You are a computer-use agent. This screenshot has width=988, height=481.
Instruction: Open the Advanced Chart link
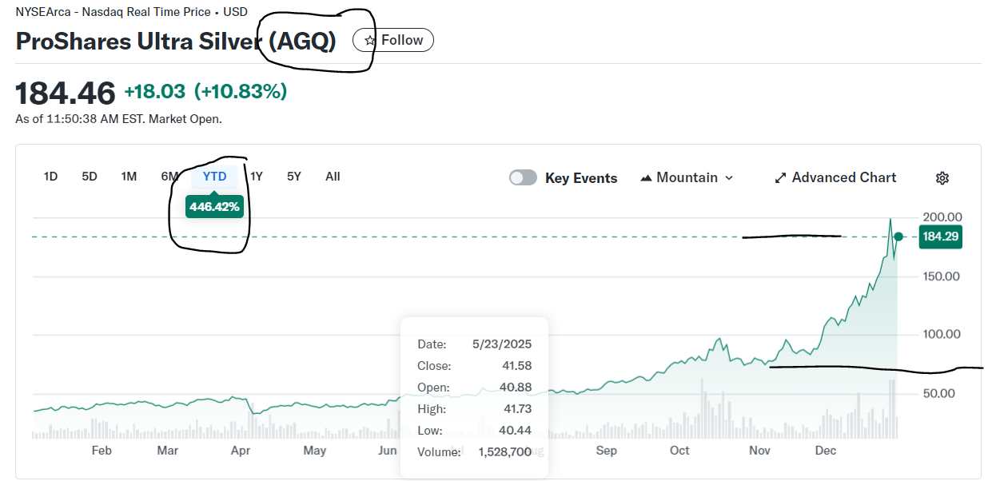pos(843,177)
